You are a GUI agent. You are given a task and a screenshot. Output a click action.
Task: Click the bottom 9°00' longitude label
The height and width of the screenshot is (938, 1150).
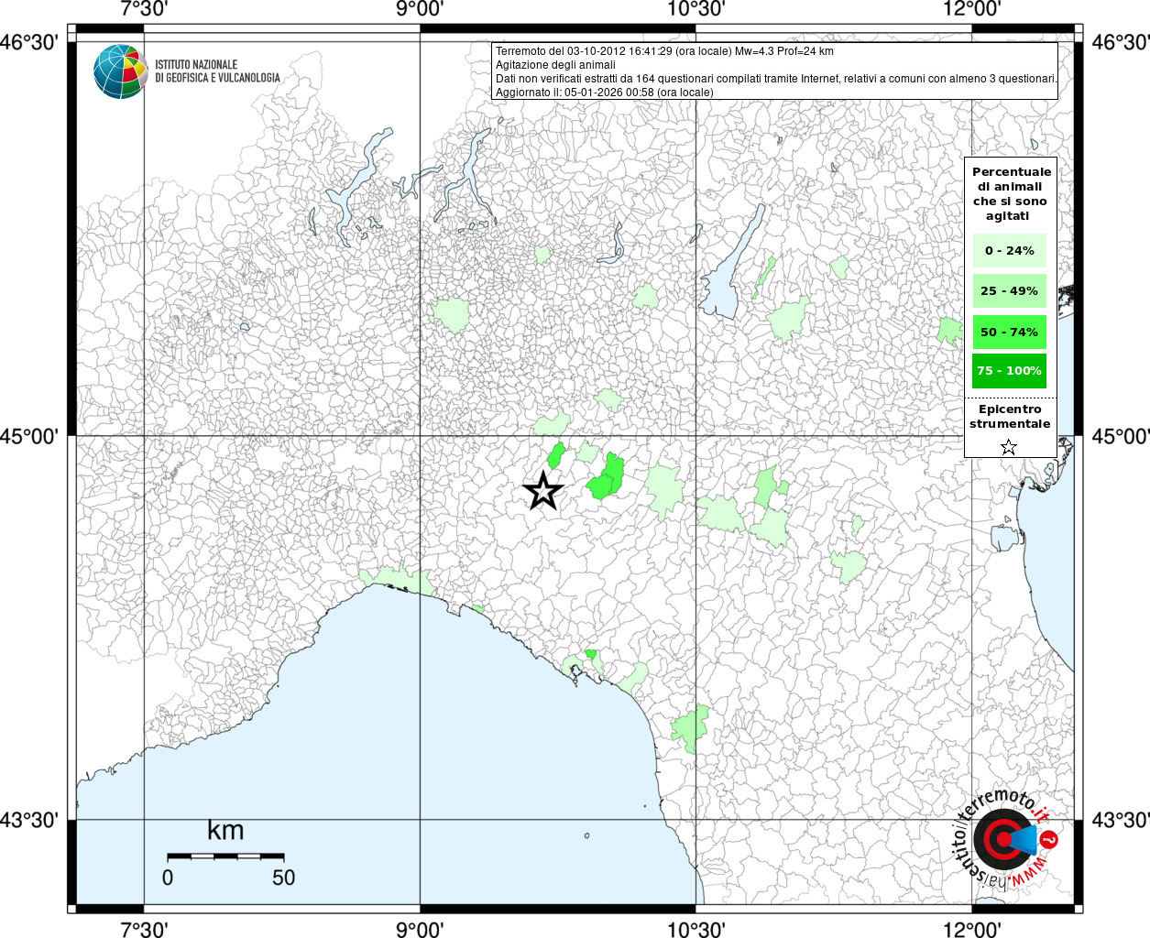[x=420, y=929]
